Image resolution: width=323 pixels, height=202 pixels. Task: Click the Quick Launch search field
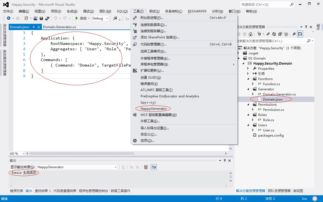265,4
